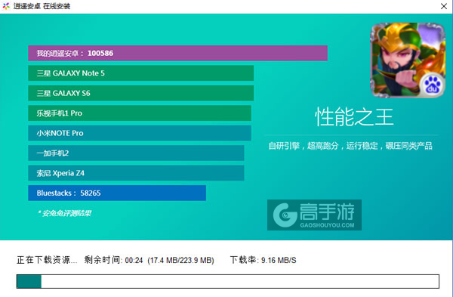
Task: Click the 逍遥安卓 在线安装 window title
Action: (42, 6)
